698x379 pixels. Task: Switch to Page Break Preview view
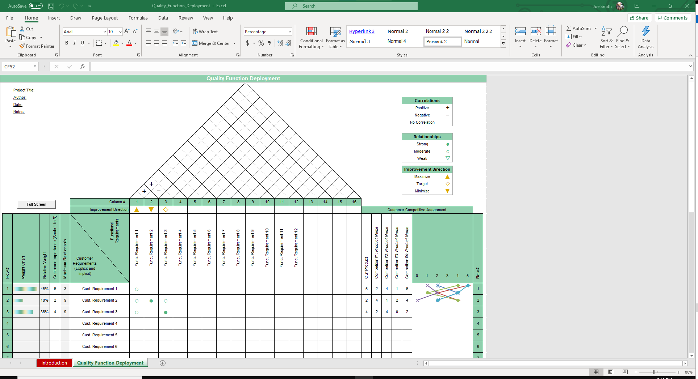pyautogui.click(x=625, y=372)
